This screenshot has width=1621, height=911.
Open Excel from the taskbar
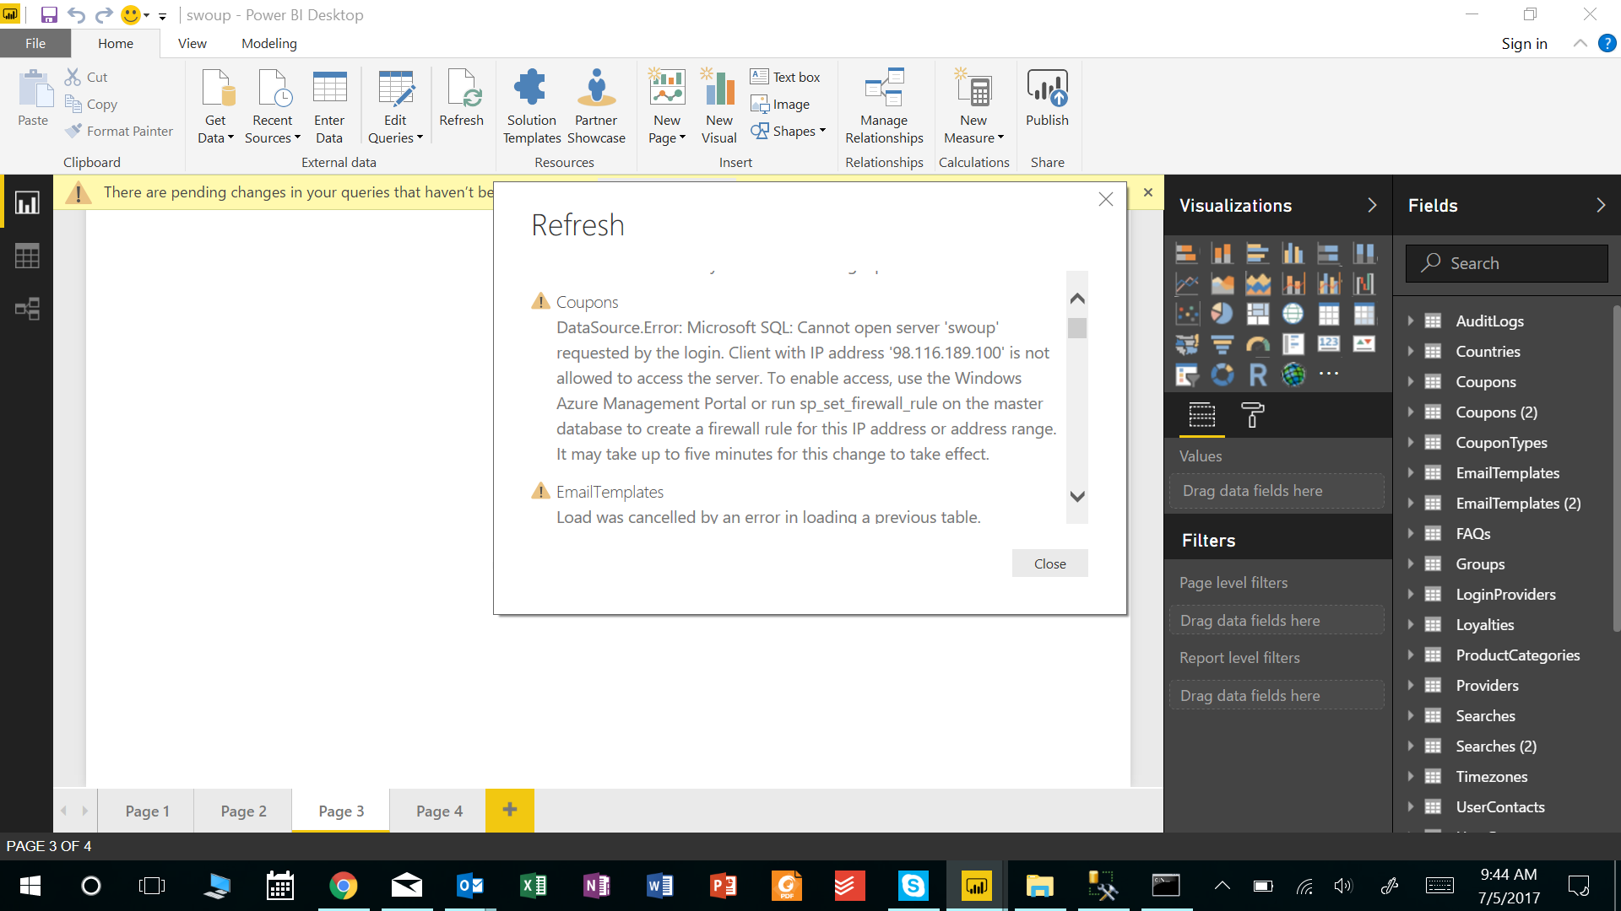[x=533, y=886]
